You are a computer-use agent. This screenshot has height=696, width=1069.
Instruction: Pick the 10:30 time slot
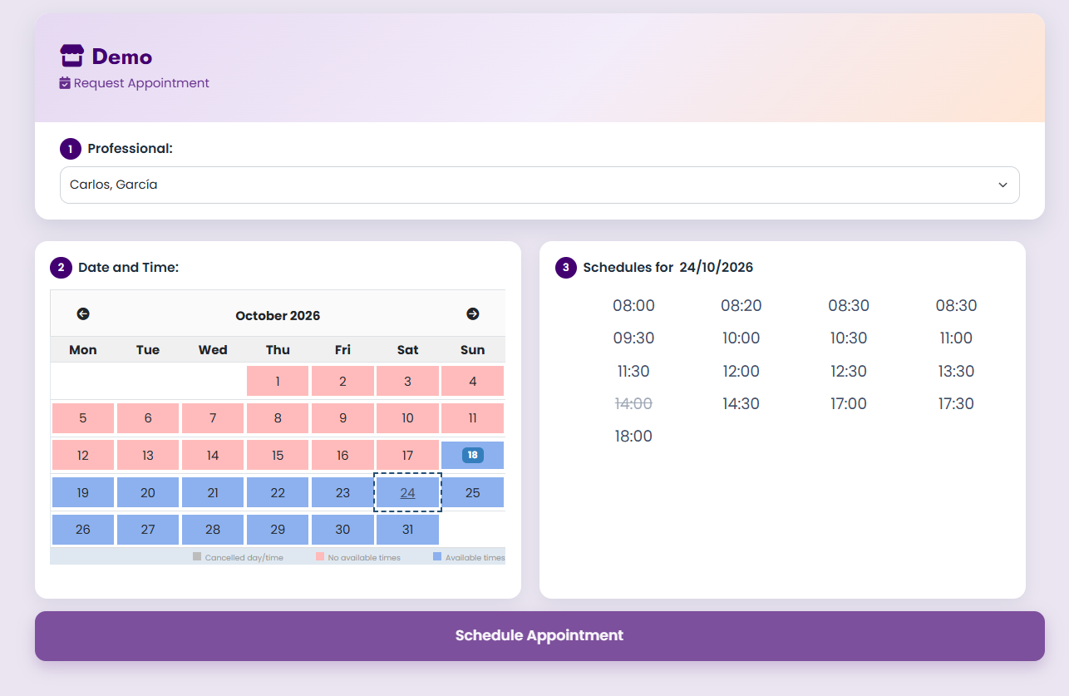tap(849, 338)
